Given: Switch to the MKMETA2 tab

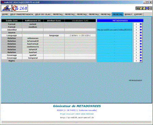Looking at the screenshot, I should pyautogui.click(x=70, y=14).
